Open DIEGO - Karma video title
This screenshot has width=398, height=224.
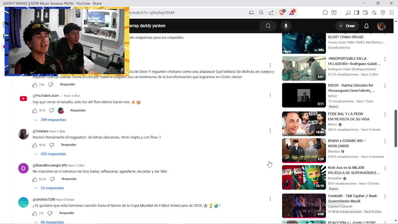coord(351,88)
